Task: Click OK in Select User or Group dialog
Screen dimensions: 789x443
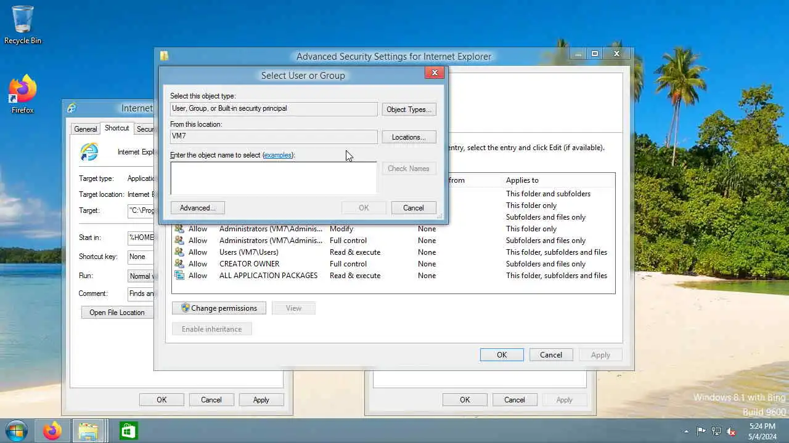Action: tap(364, 208)
